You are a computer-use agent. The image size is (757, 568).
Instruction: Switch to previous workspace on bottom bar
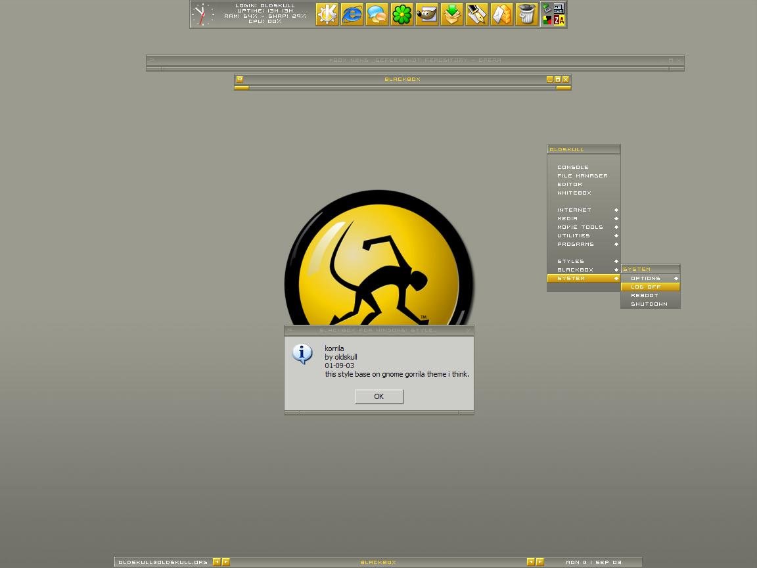coord(216,561)
